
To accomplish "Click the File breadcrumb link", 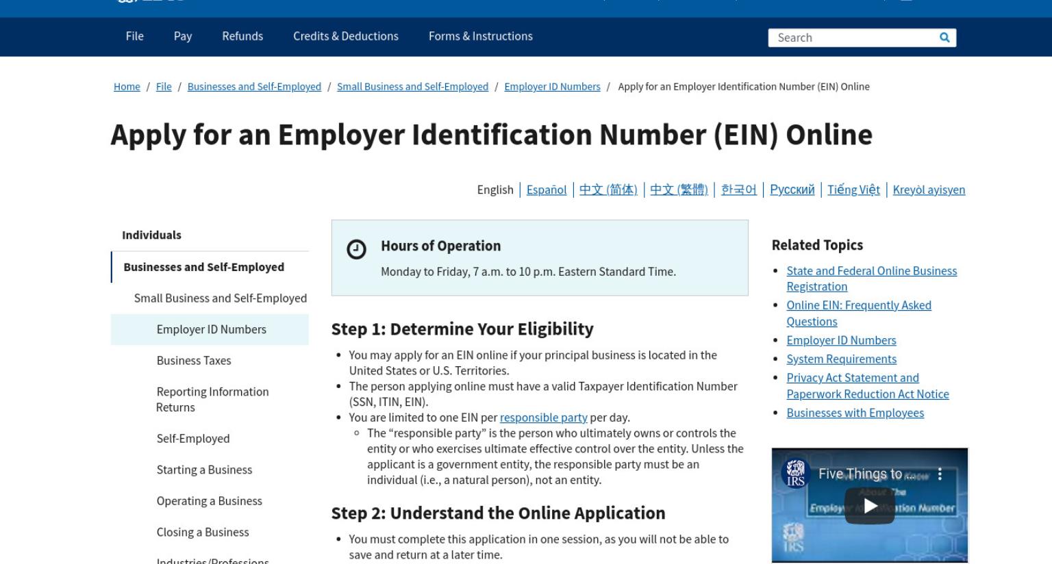I will [x=164, y=86].
